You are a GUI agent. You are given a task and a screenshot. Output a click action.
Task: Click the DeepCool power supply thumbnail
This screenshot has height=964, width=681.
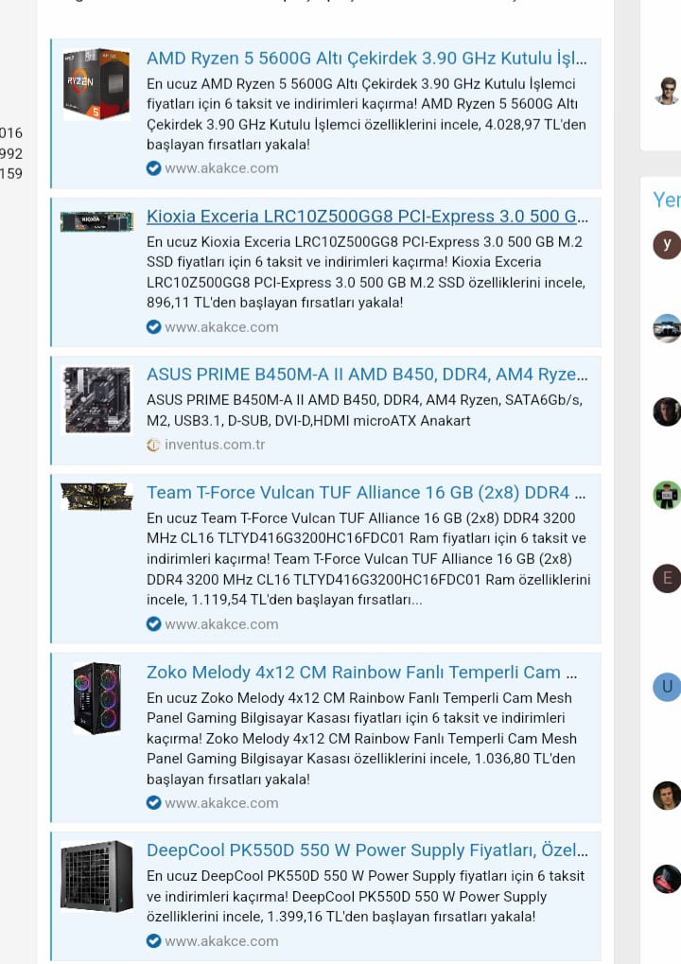coord(97,876)
